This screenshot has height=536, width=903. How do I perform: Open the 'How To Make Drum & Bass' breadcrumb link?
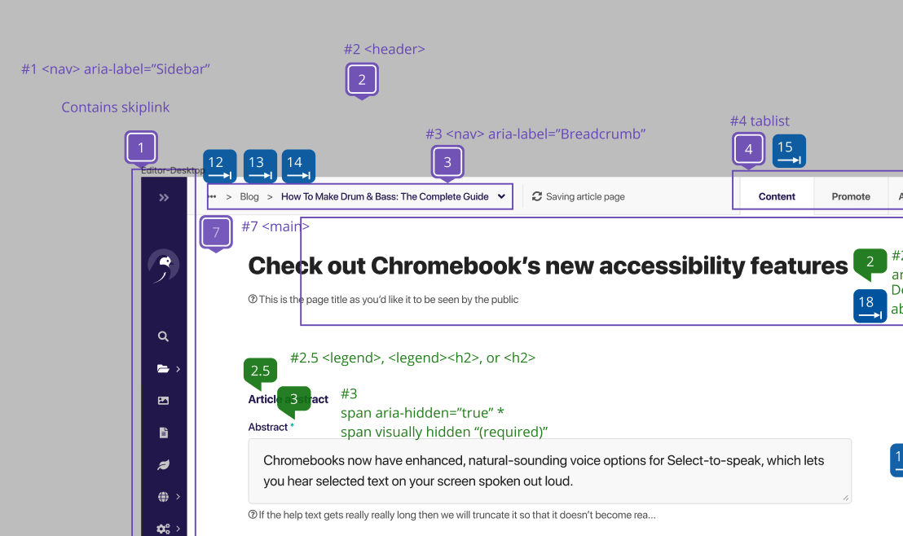pyautogui.click(x=385, y=196)
